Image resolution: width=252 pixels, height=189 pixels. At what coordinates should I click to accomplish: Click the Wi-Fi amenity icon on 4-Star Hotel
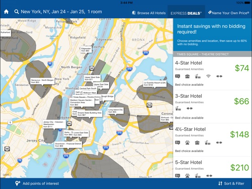pos(208,76)
